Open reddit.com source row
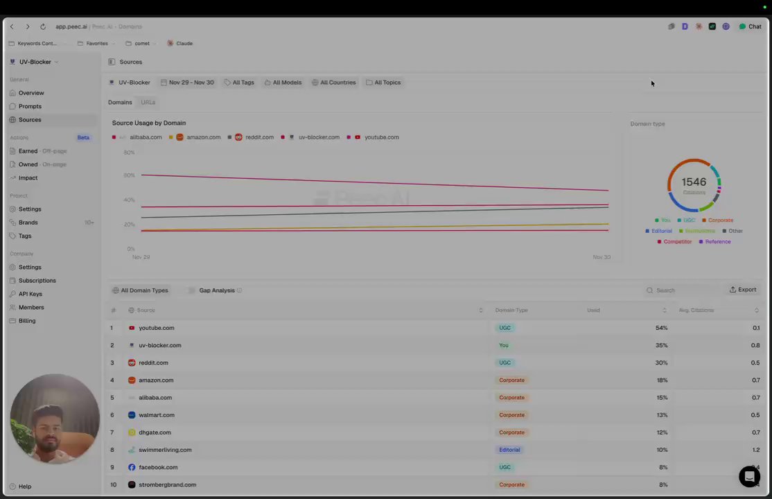772x499 pixels. [x=435, y=363]
